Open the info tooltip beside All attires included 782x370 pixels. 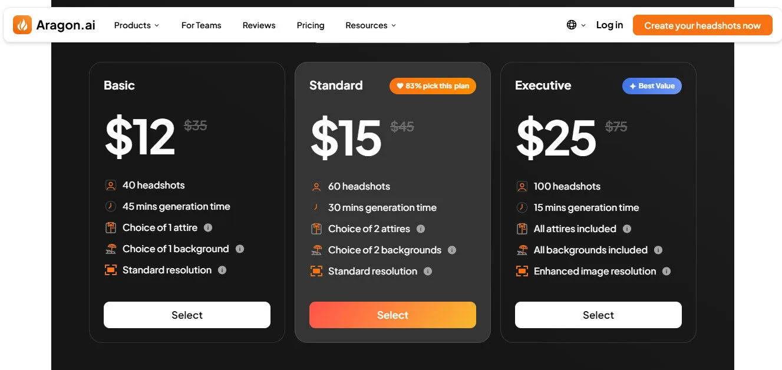627,229
